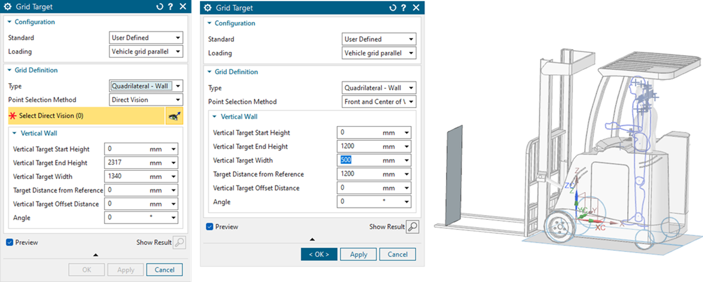Click Cancel button in the left dialog

click(x=164, y=269)
